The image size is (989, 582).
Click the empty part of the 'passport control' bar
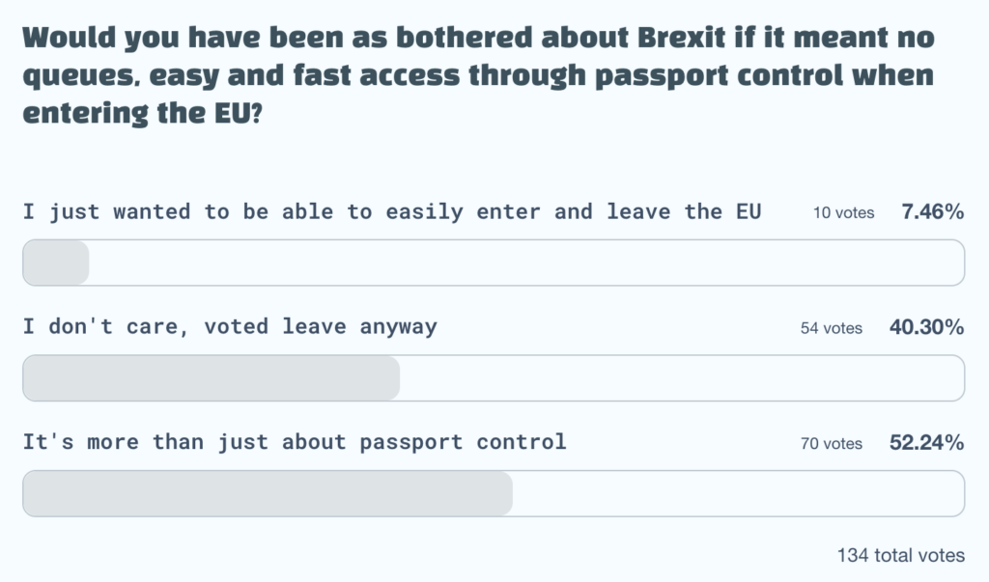click(x=738, y=494)
